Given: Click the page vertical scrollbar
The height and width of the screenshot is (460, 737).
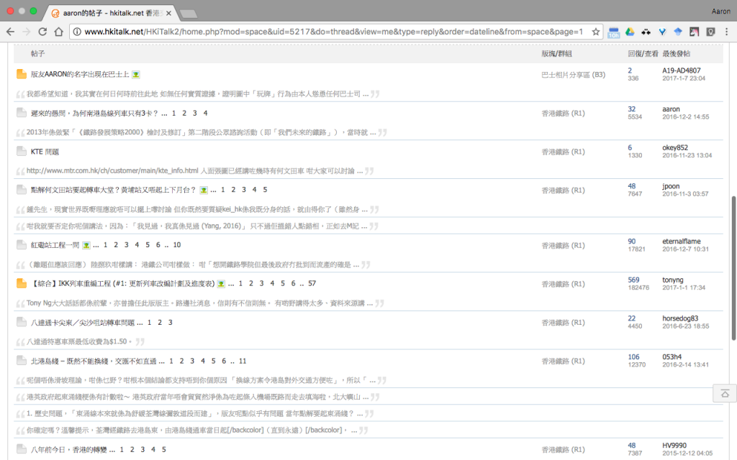Looking at the screenshot, I should tap(733, 268).
